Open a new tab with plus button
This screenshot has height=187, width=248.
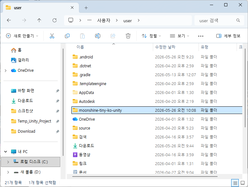click(x=86, y=8)
